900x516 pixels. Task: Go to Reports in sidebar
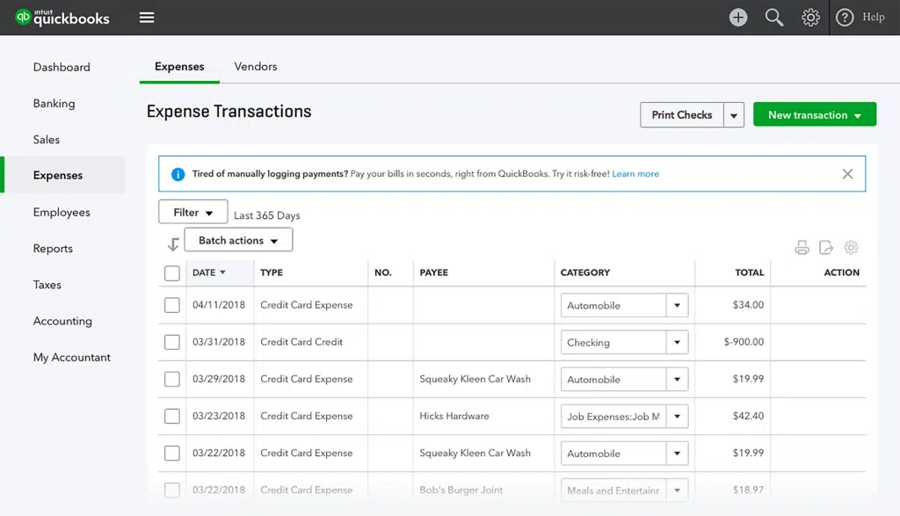53,249
